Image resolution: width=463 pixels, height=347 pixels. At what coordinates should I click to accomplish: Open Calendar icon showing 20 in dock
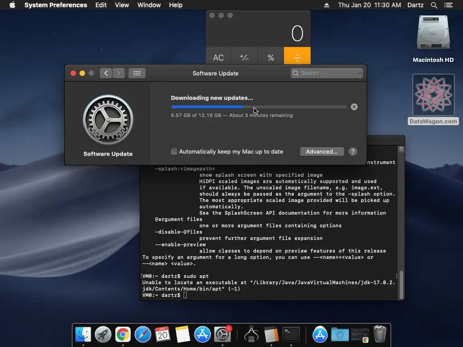(162, 335)
